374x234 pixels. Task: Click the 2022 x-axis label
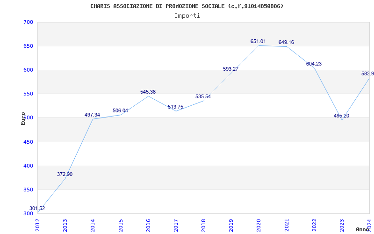coord(314,225)
